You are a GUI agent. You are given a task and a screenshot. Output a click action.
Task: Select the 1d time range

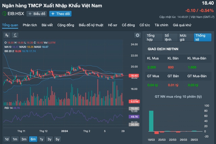6,139
